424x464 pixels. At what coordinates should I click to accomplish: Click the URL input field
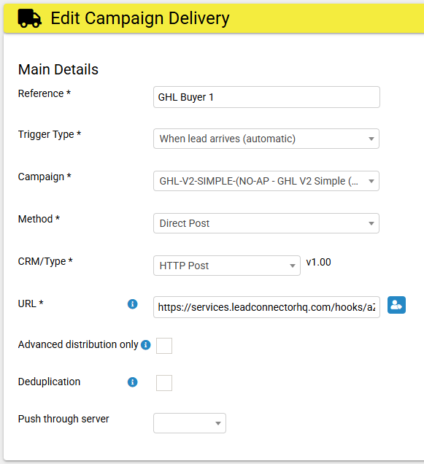pos(266,307)
